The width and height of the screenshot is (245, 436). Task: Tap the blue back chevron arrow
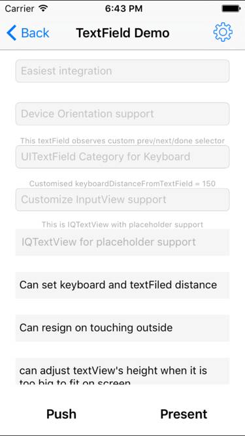[11, 33]
